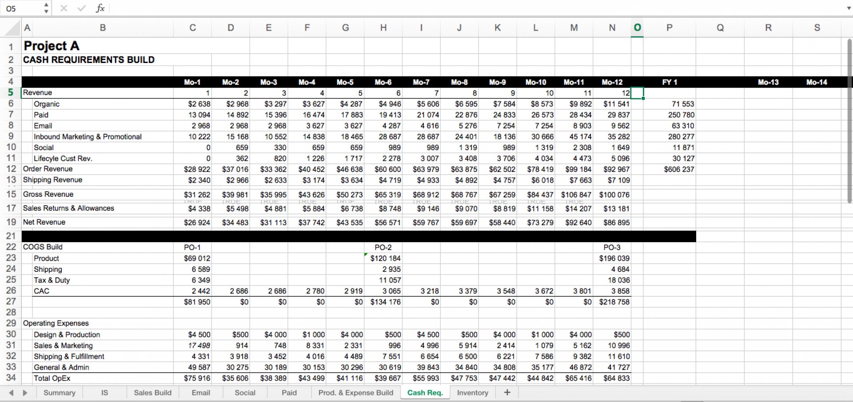
Task: Click the 'Tax & Duty' label
Action: pyautogui.click(x=52, y=280)
